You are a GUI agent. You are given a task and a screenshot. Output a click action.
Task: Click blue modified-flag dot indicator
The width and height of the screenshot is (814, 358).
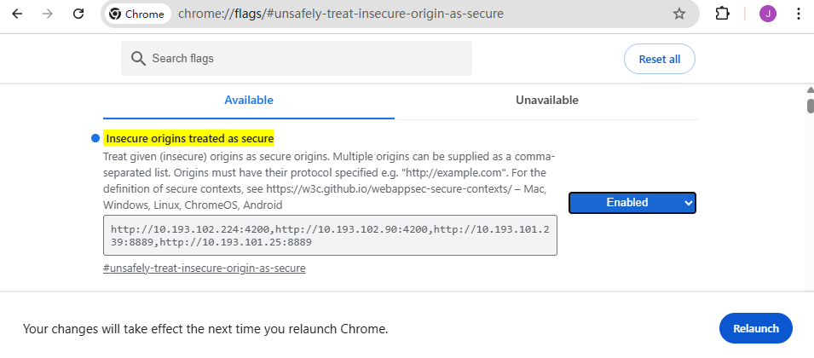[95, 138]
